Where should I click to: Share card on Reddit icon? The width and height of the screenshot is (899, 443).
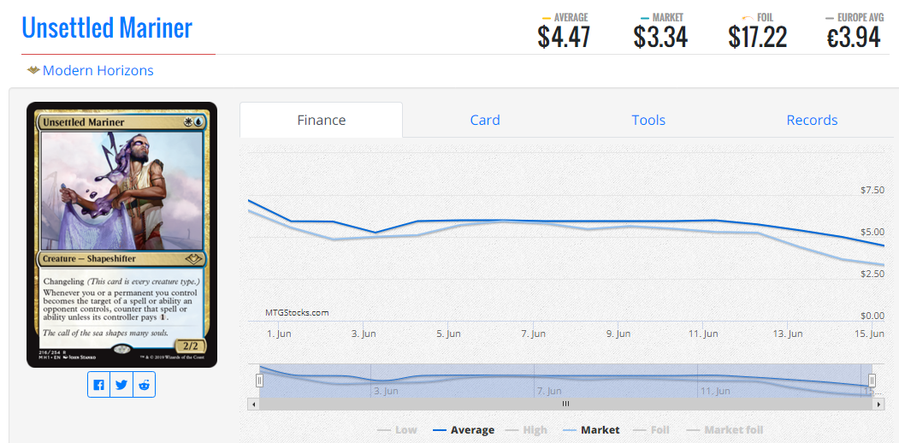pos(144,385)
